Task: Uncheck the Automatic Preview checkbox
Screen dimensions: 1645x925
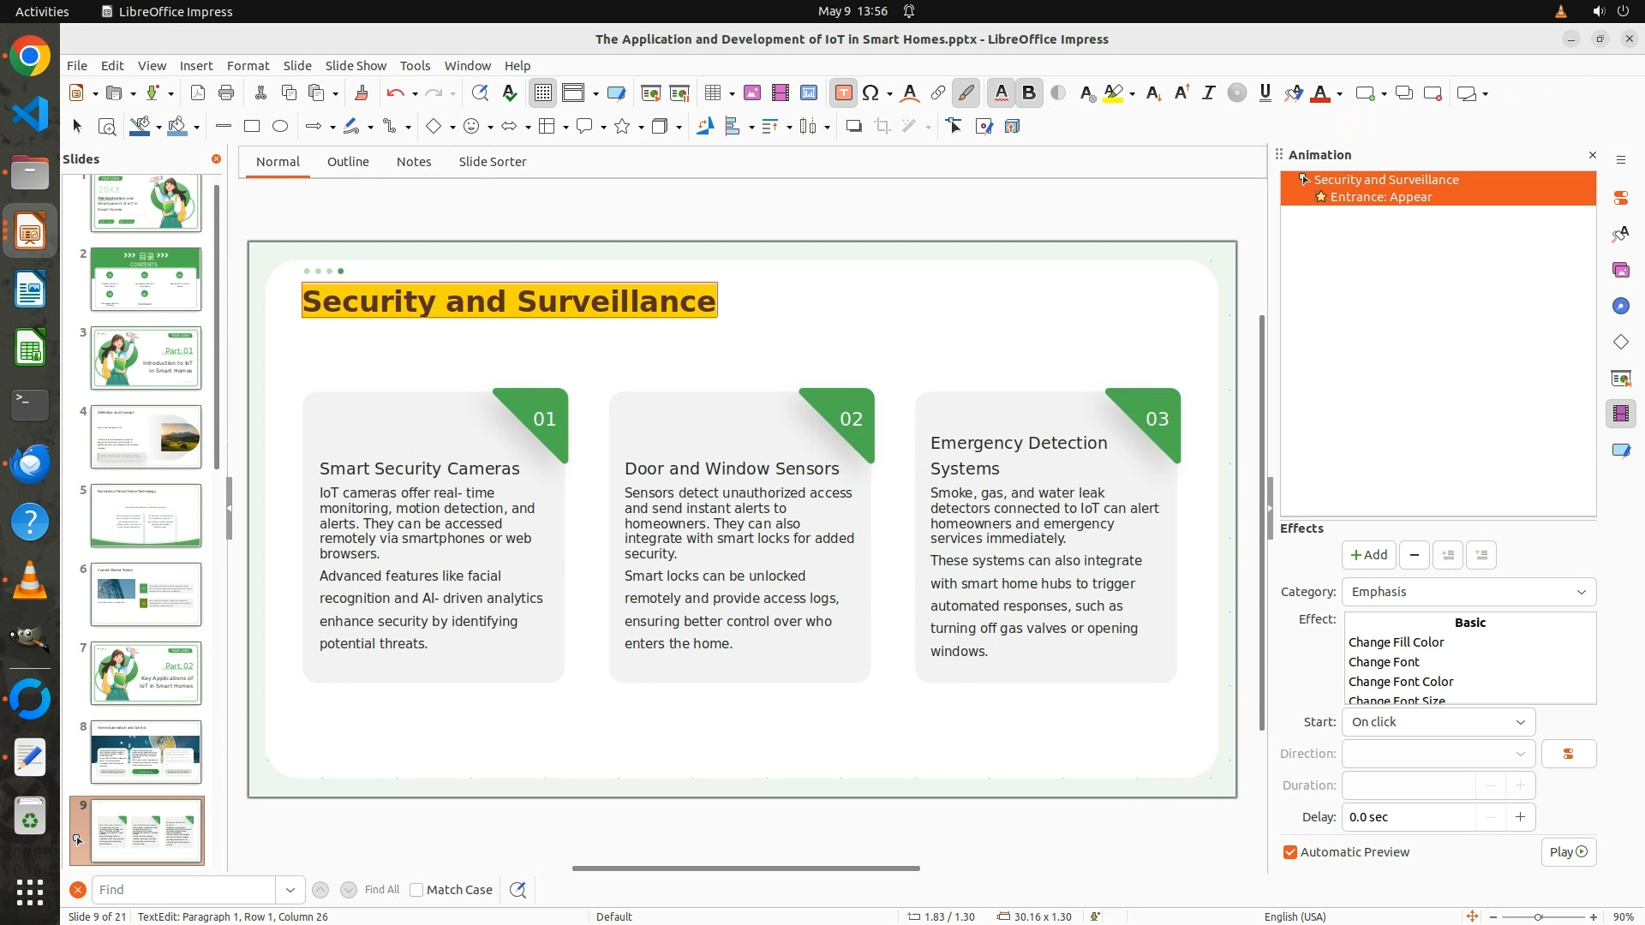Action: 1290,852
